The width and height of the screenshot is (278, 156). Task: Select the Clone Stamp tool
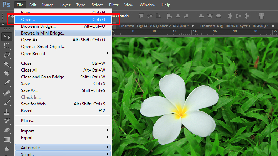click(6, 112)
